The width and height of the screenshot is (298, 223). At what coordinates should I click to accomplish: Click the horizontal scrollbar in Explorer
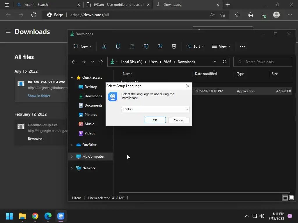pyautogui.click(x=204, y=192)
